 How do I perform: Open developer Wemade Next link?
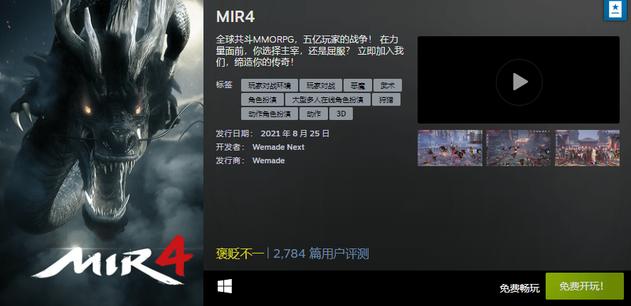point(278,148)
